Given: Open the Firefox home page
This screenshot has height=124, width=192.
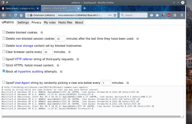Looking at the screenshot, I should tap(21, 15).
